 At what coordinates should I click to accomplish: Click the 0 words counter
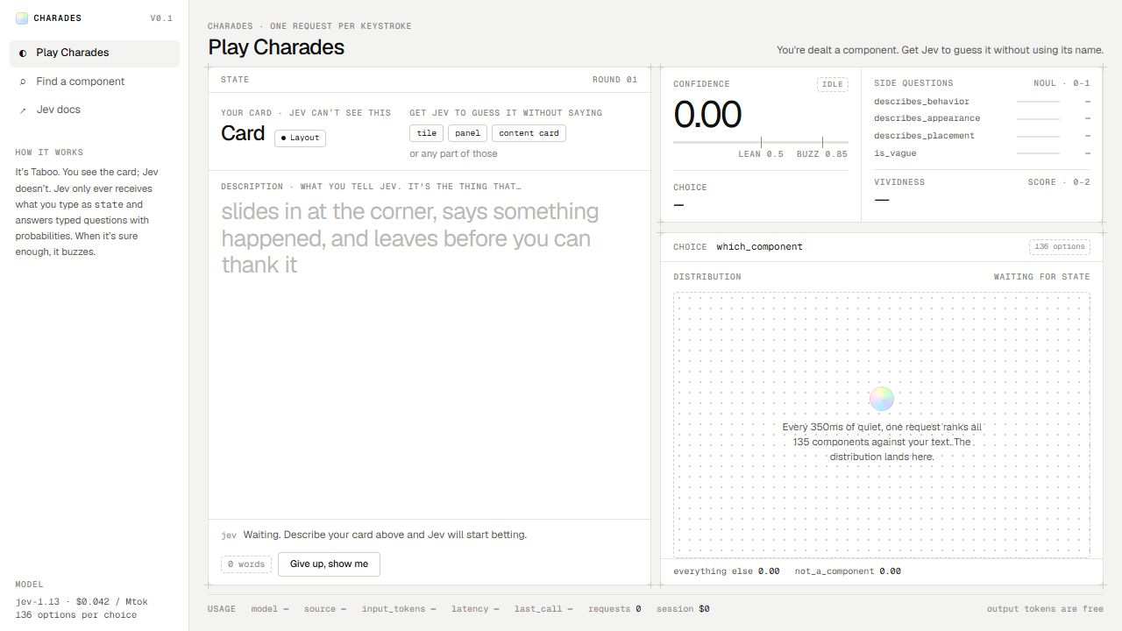point(246,564)
